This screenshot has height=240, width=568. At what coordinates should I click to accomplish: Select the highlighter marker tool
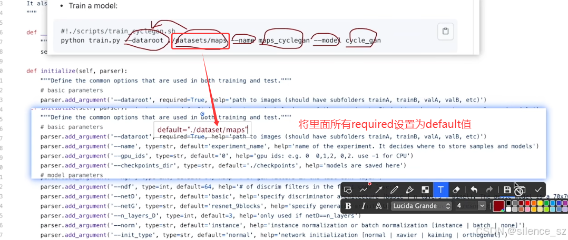(x=410, y=190)
